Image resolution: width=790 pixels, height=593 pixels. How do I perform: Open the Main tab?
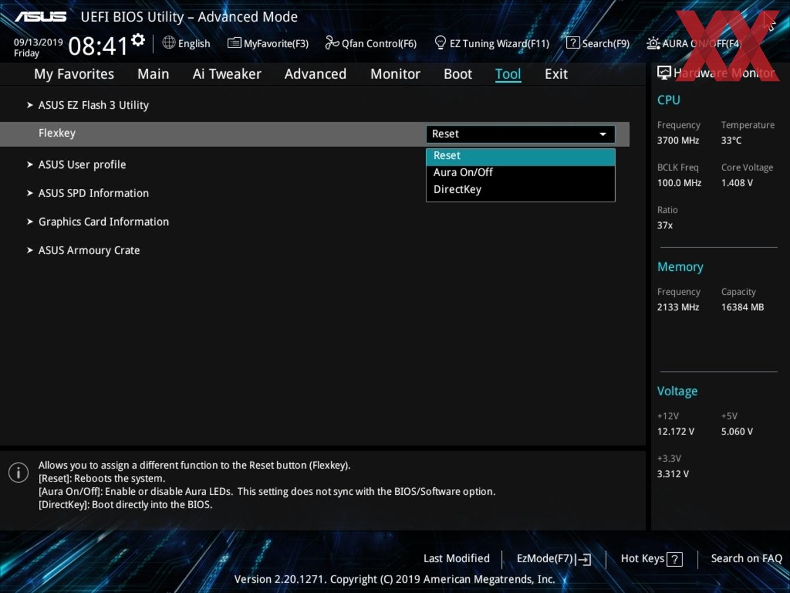[153, 74]
